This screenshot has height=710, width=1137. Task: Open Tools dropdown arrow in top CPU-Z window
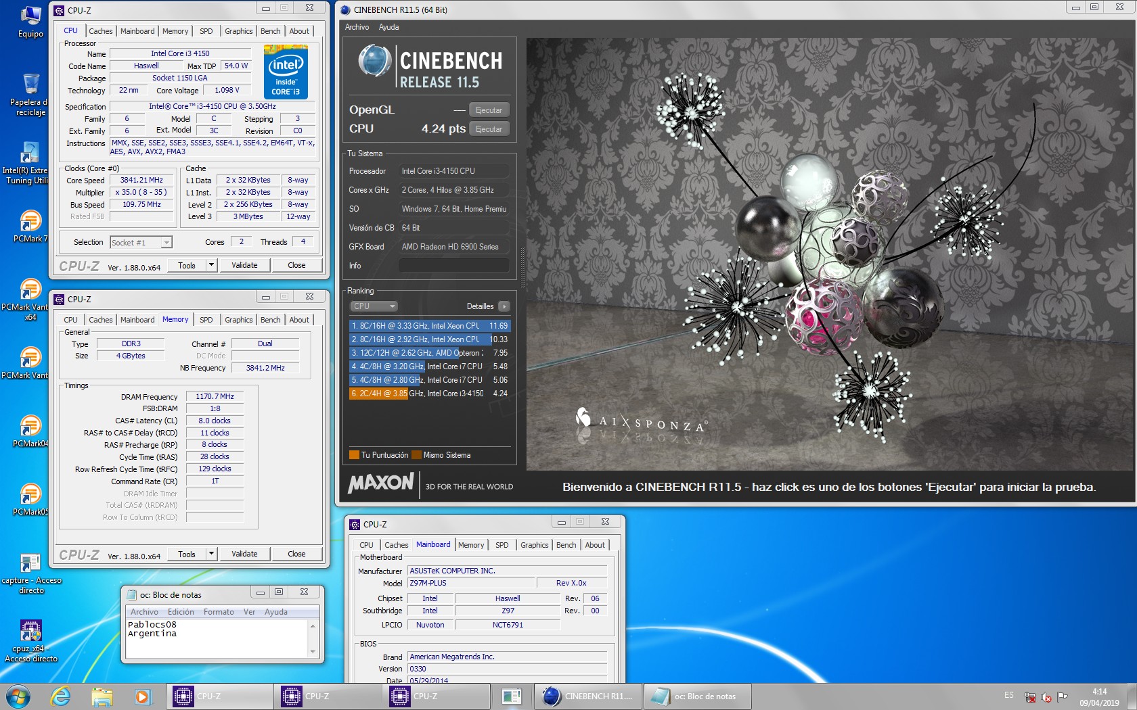211,265
